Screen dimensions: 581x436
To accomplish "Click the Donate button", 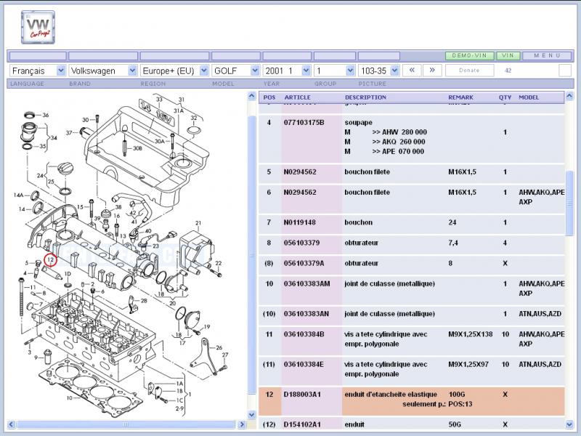I will coord(469,70).
